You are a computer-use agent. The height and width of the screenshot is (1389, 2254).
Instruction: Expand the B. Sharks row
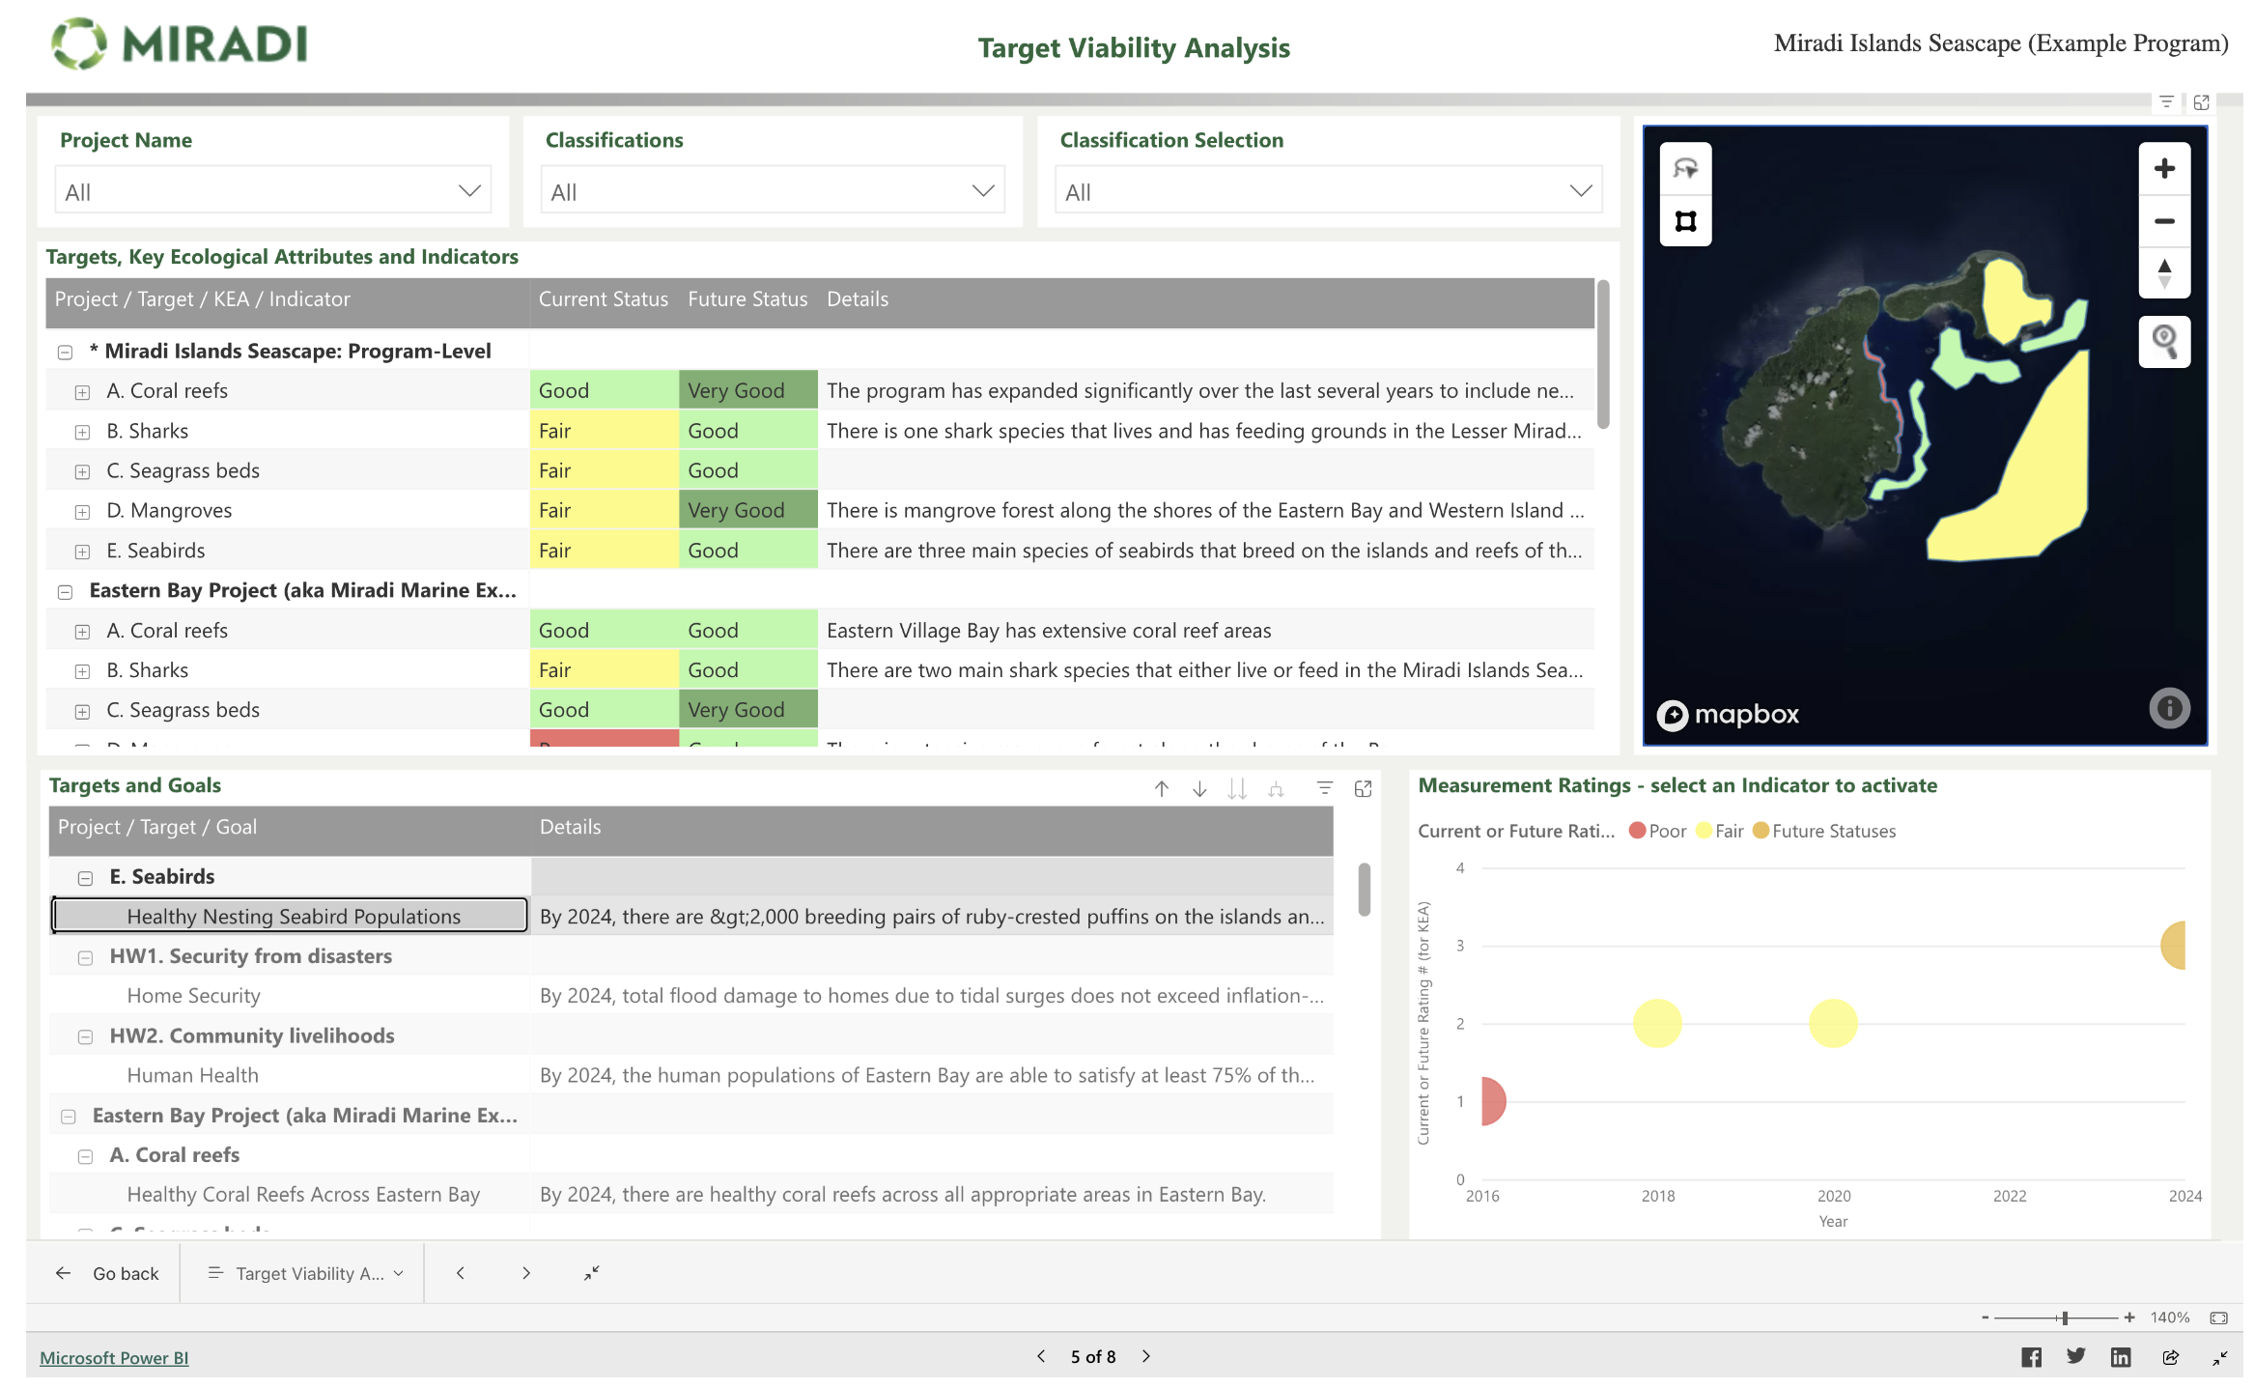pos(83,433)
